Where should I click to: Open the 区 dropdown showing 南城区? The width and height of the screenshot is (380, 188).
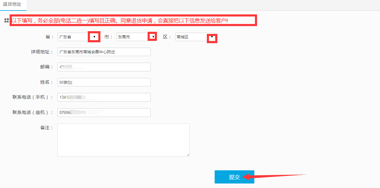195,37
